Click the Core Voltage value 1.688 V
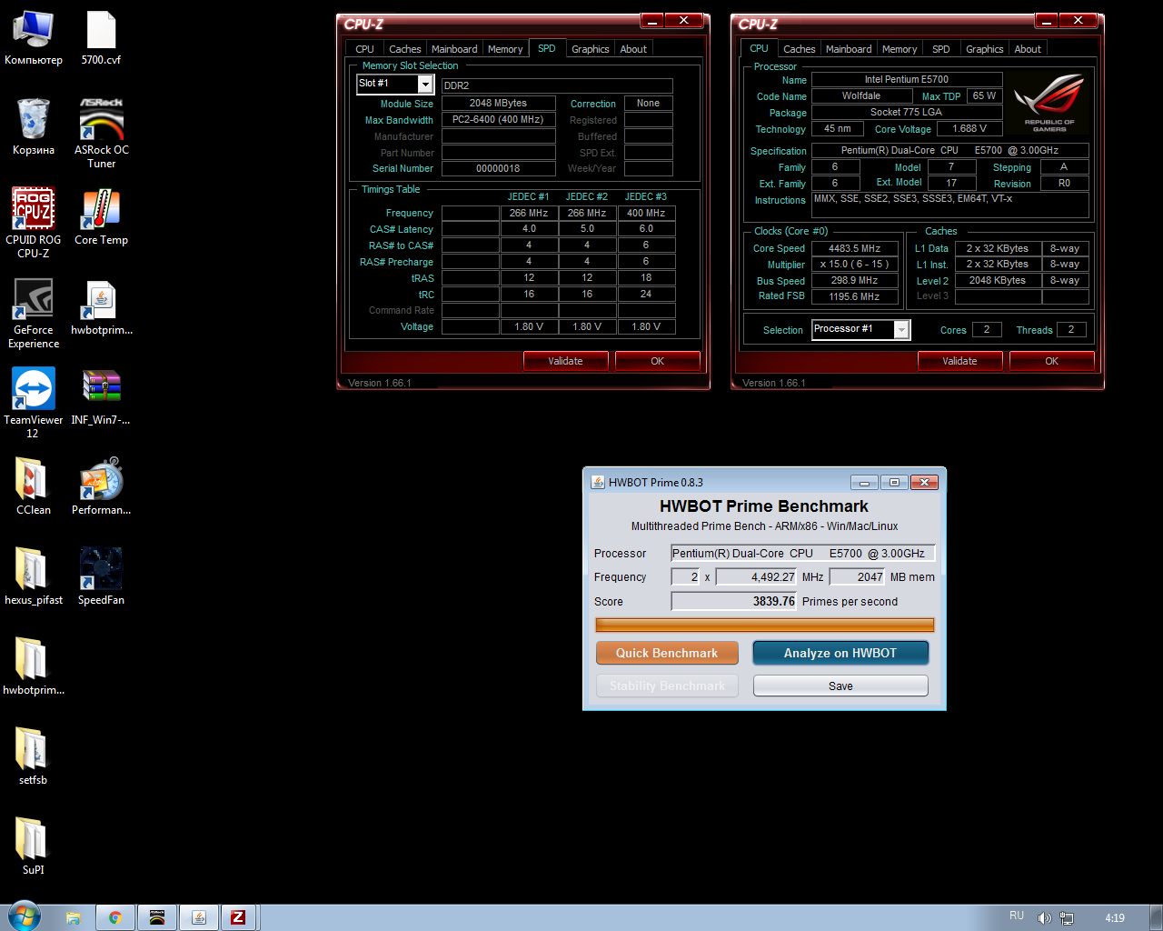This screenshot has height=931, width=1163. (x=969, y=128)
